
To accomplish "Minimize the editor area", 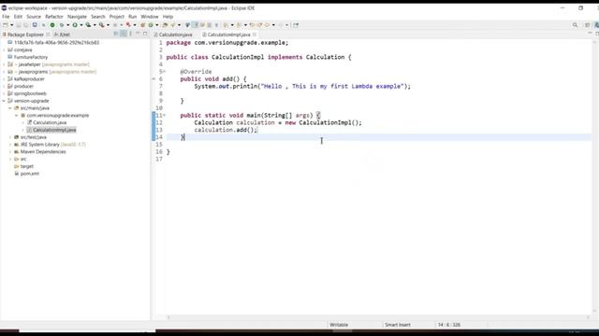I will click(x=590, y=34).
